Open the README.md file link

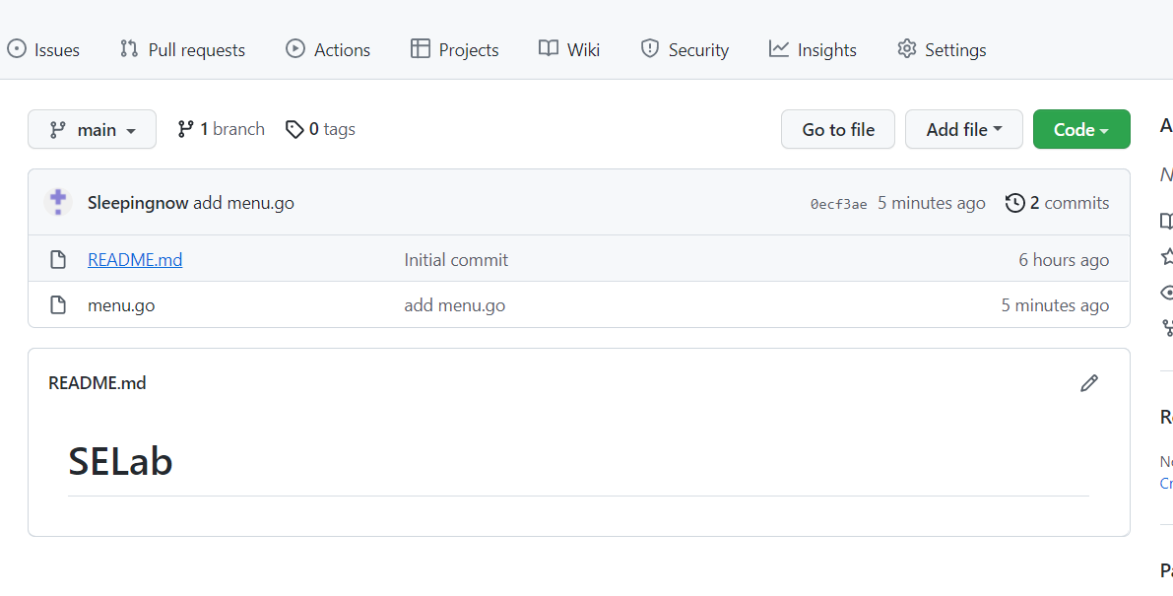coord(135,260)
